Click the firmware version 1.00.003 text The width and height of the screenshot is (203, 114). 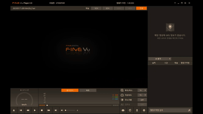coord(125,3)
